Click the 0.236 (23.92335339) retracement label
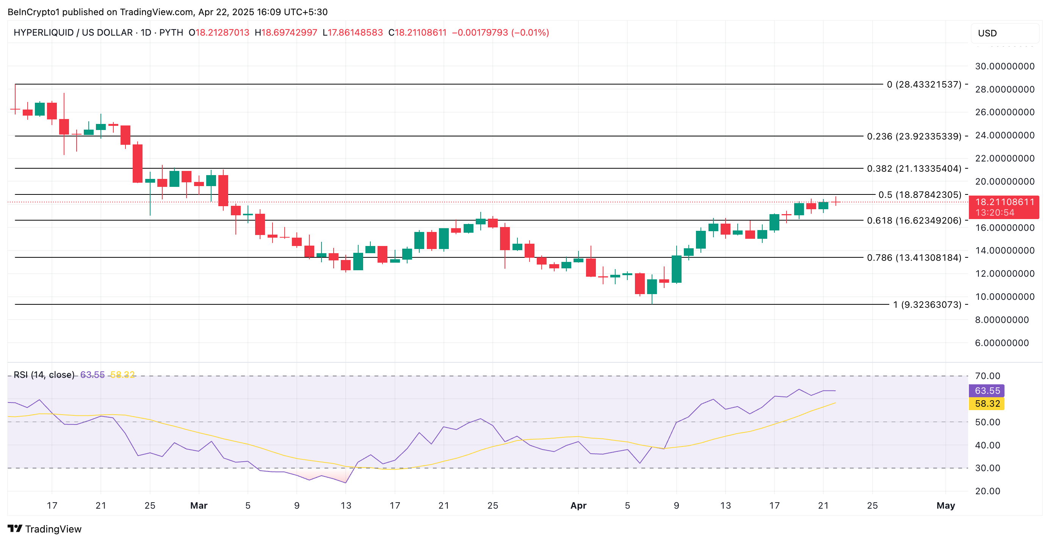 pos(914,136)
